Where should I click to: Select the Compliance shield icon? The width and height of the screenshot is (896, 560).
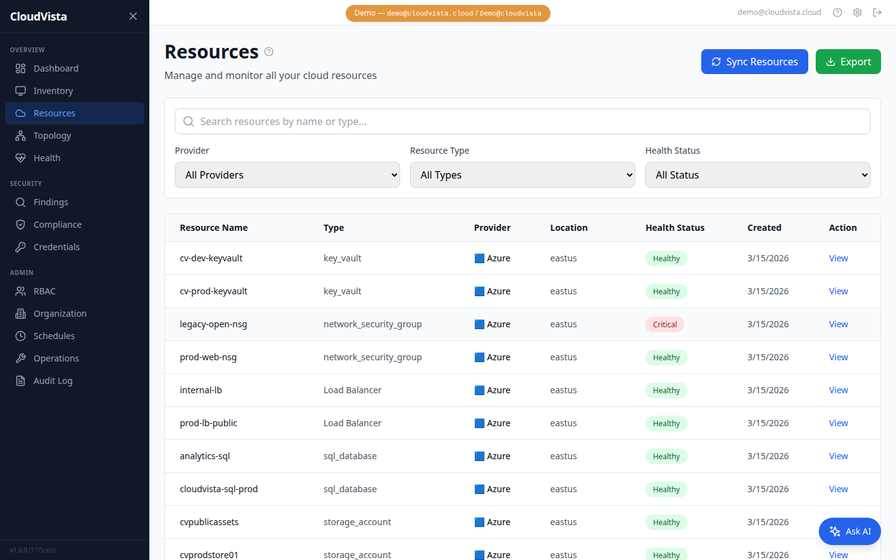coord(21,224)
